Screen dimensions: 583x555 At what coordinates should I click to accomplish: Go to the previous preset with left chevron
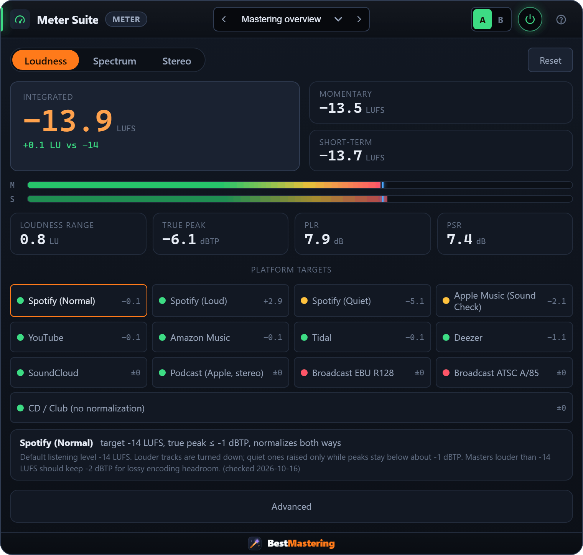tap(224, 19)
